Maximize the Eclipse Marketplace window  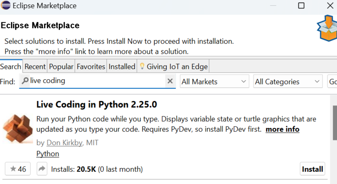coord(301,5)
